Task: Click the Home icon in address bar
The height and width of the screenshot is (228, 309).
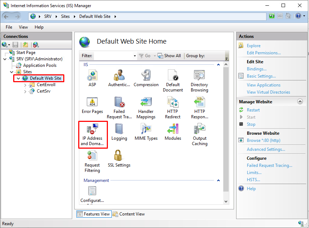Action: [x=288, y=16]
